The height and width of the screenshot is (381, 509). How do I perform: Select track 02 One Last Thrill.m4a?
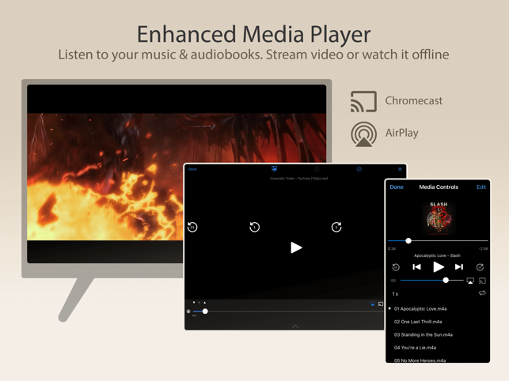(x=418, y=322)
